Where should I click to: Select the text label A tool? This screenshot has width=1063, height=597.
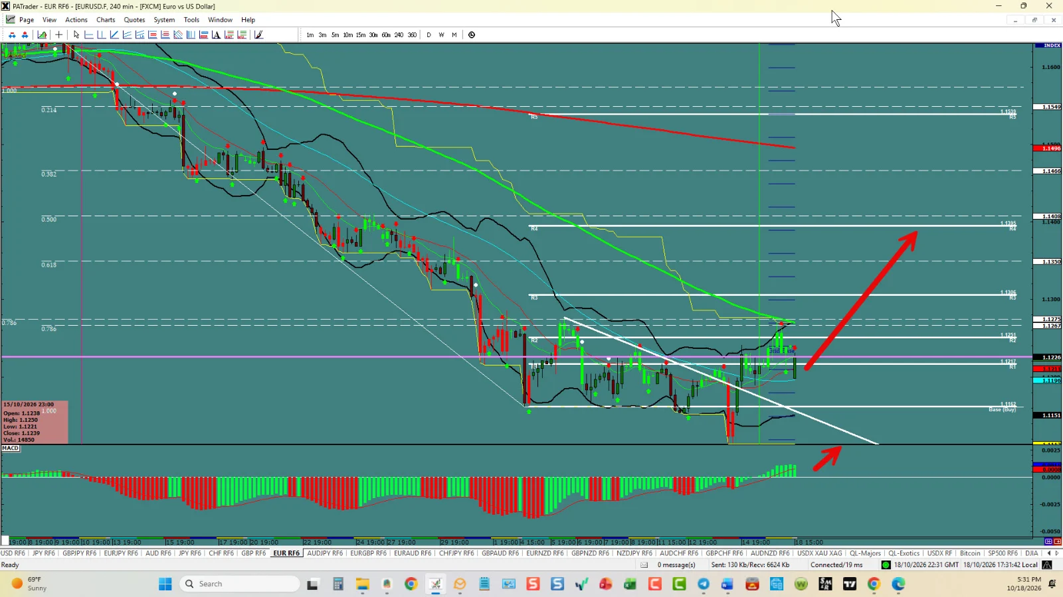tap(216, 34)
